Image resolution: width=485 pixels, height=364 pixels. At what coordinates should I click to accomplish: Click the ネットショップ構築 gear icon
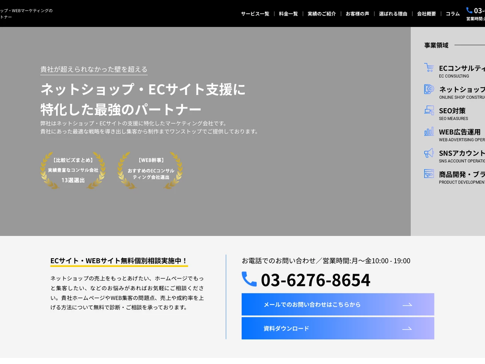point(429,89)
